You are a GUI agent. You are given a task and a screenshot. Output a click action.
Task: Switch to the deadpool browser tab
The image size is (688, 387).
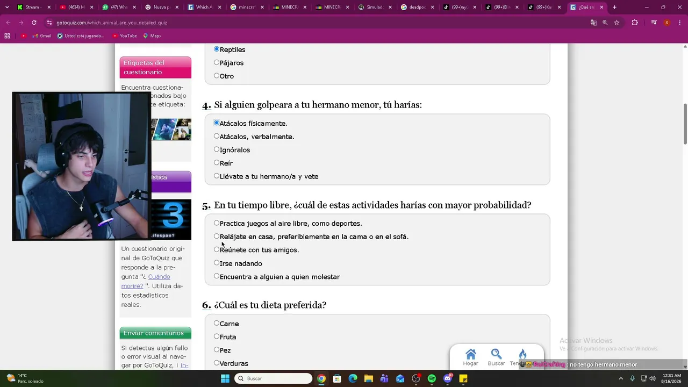(418, 7)
